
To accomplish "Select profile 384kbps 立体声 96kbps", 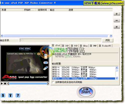I will (x=84, y=72).
